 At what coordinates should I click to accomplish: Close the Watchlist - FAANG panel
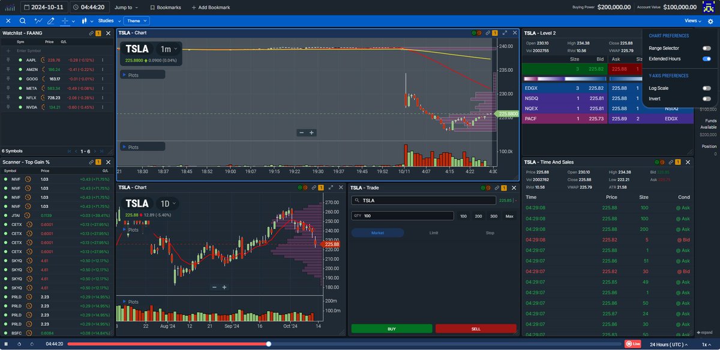pos(109,33)
